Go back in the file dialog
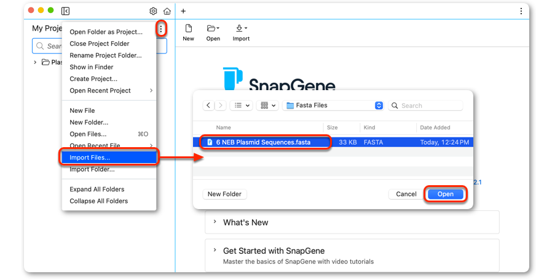Image resolution: width=536 pixels, height=279 pixels. click(x=208, y=105)
